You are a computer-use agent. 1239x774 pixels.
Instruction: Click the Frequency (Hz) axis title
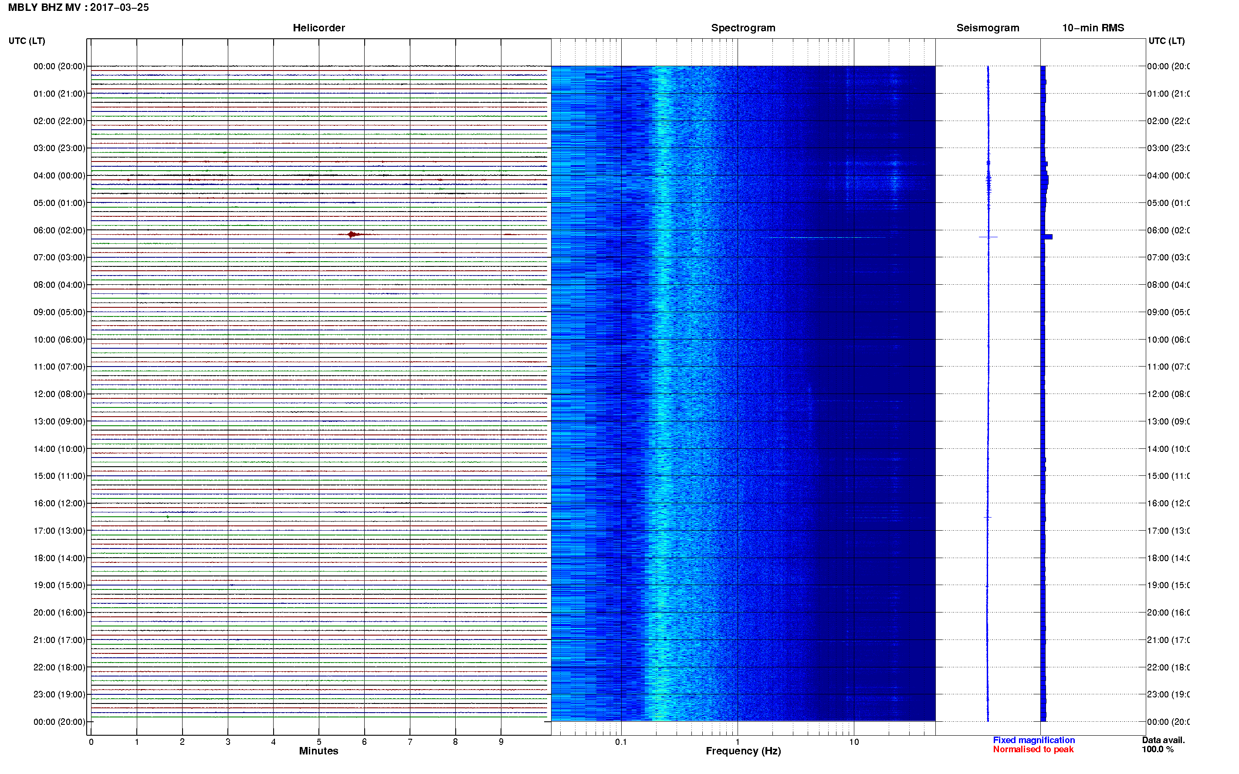743,751
